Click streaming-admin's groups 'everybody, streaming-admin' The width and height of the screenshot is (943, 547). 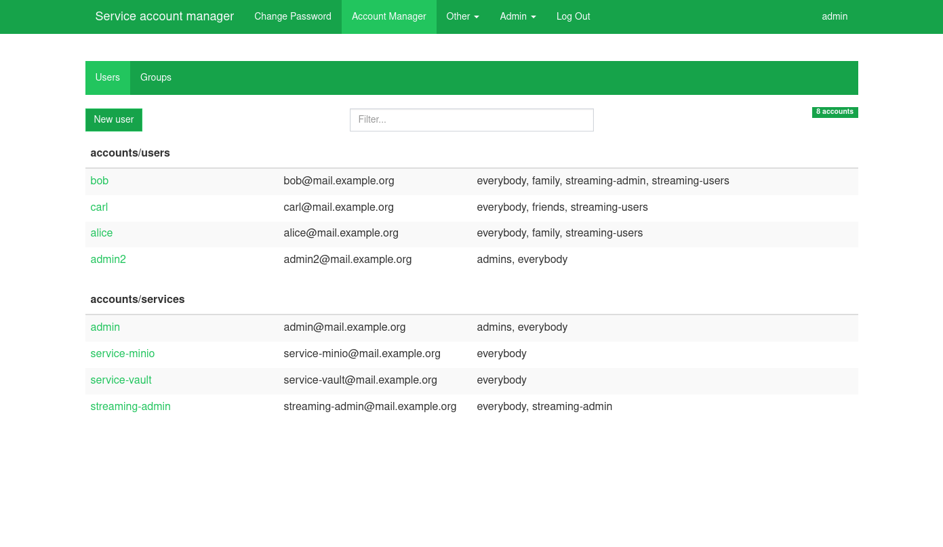point(544,407)
